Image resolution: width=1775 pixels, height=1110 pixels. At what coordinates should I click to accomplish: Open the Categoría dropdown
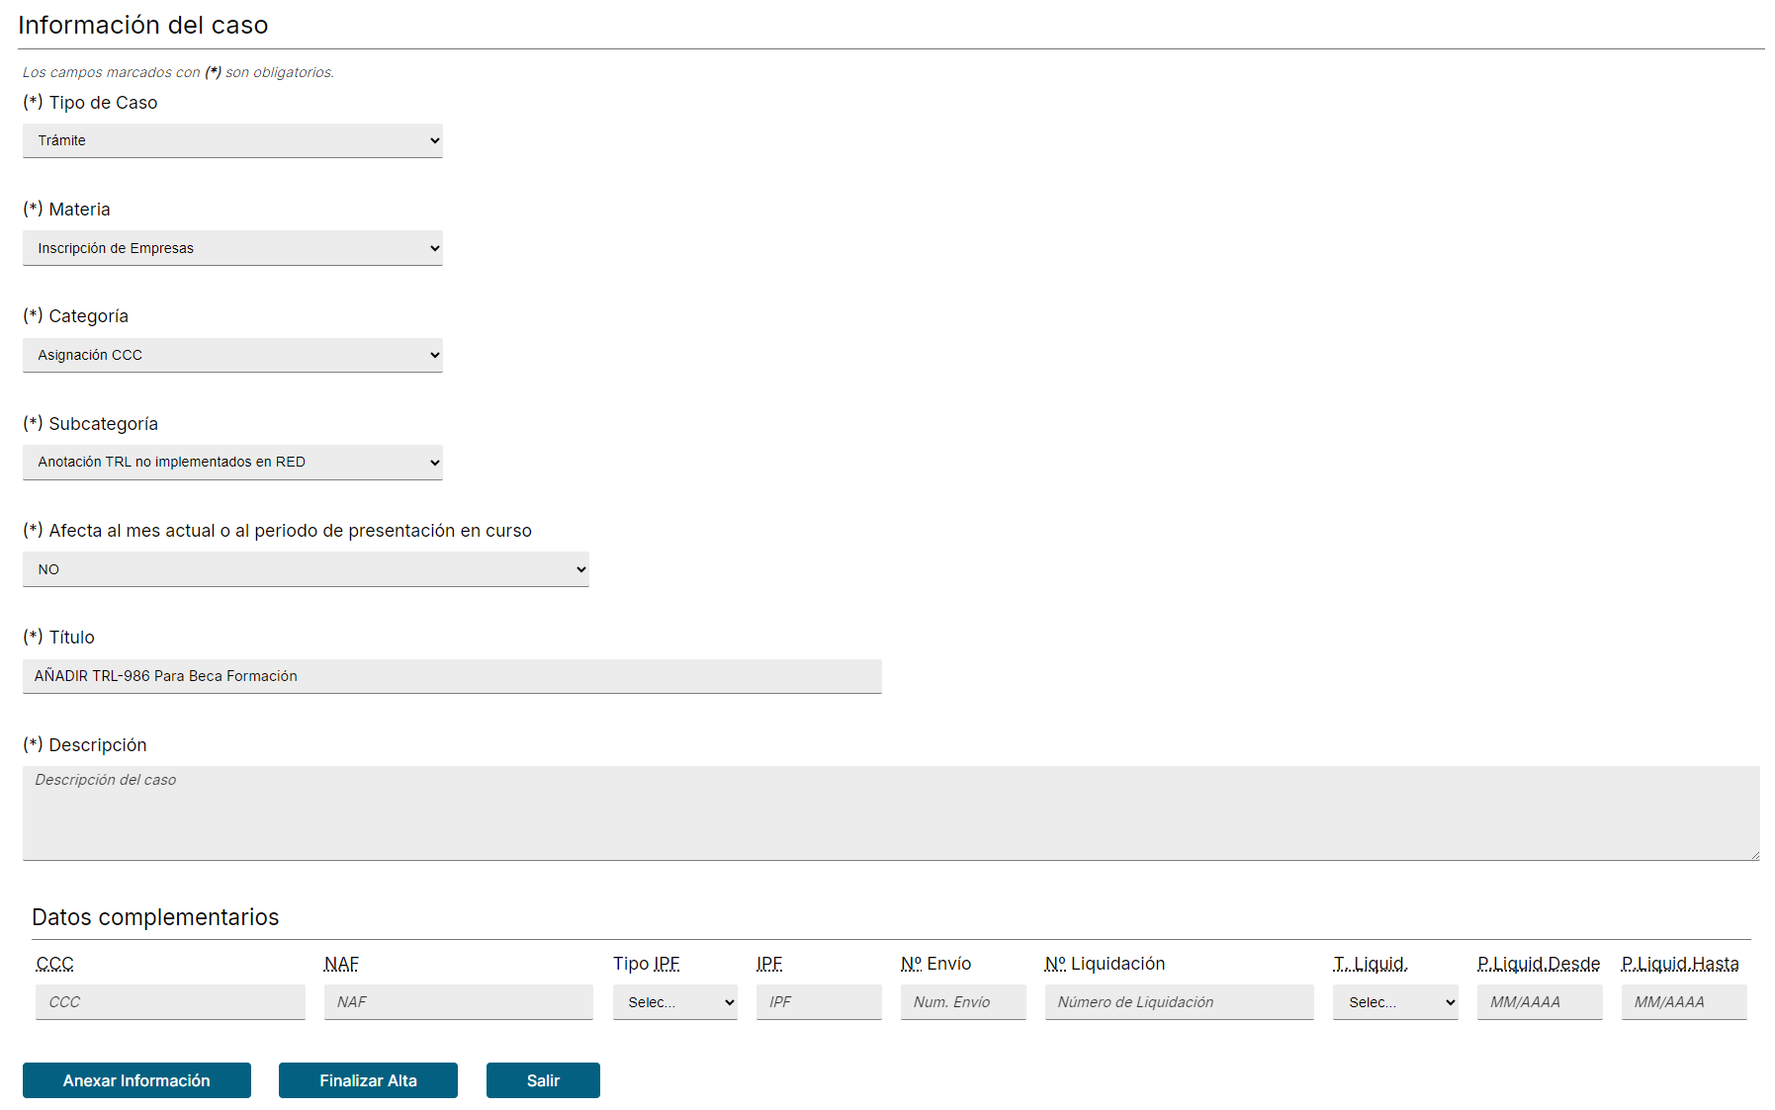pos(232,355)
